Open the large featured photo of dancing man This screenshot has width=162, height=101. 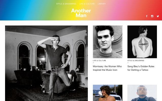(x=46, y=63)
